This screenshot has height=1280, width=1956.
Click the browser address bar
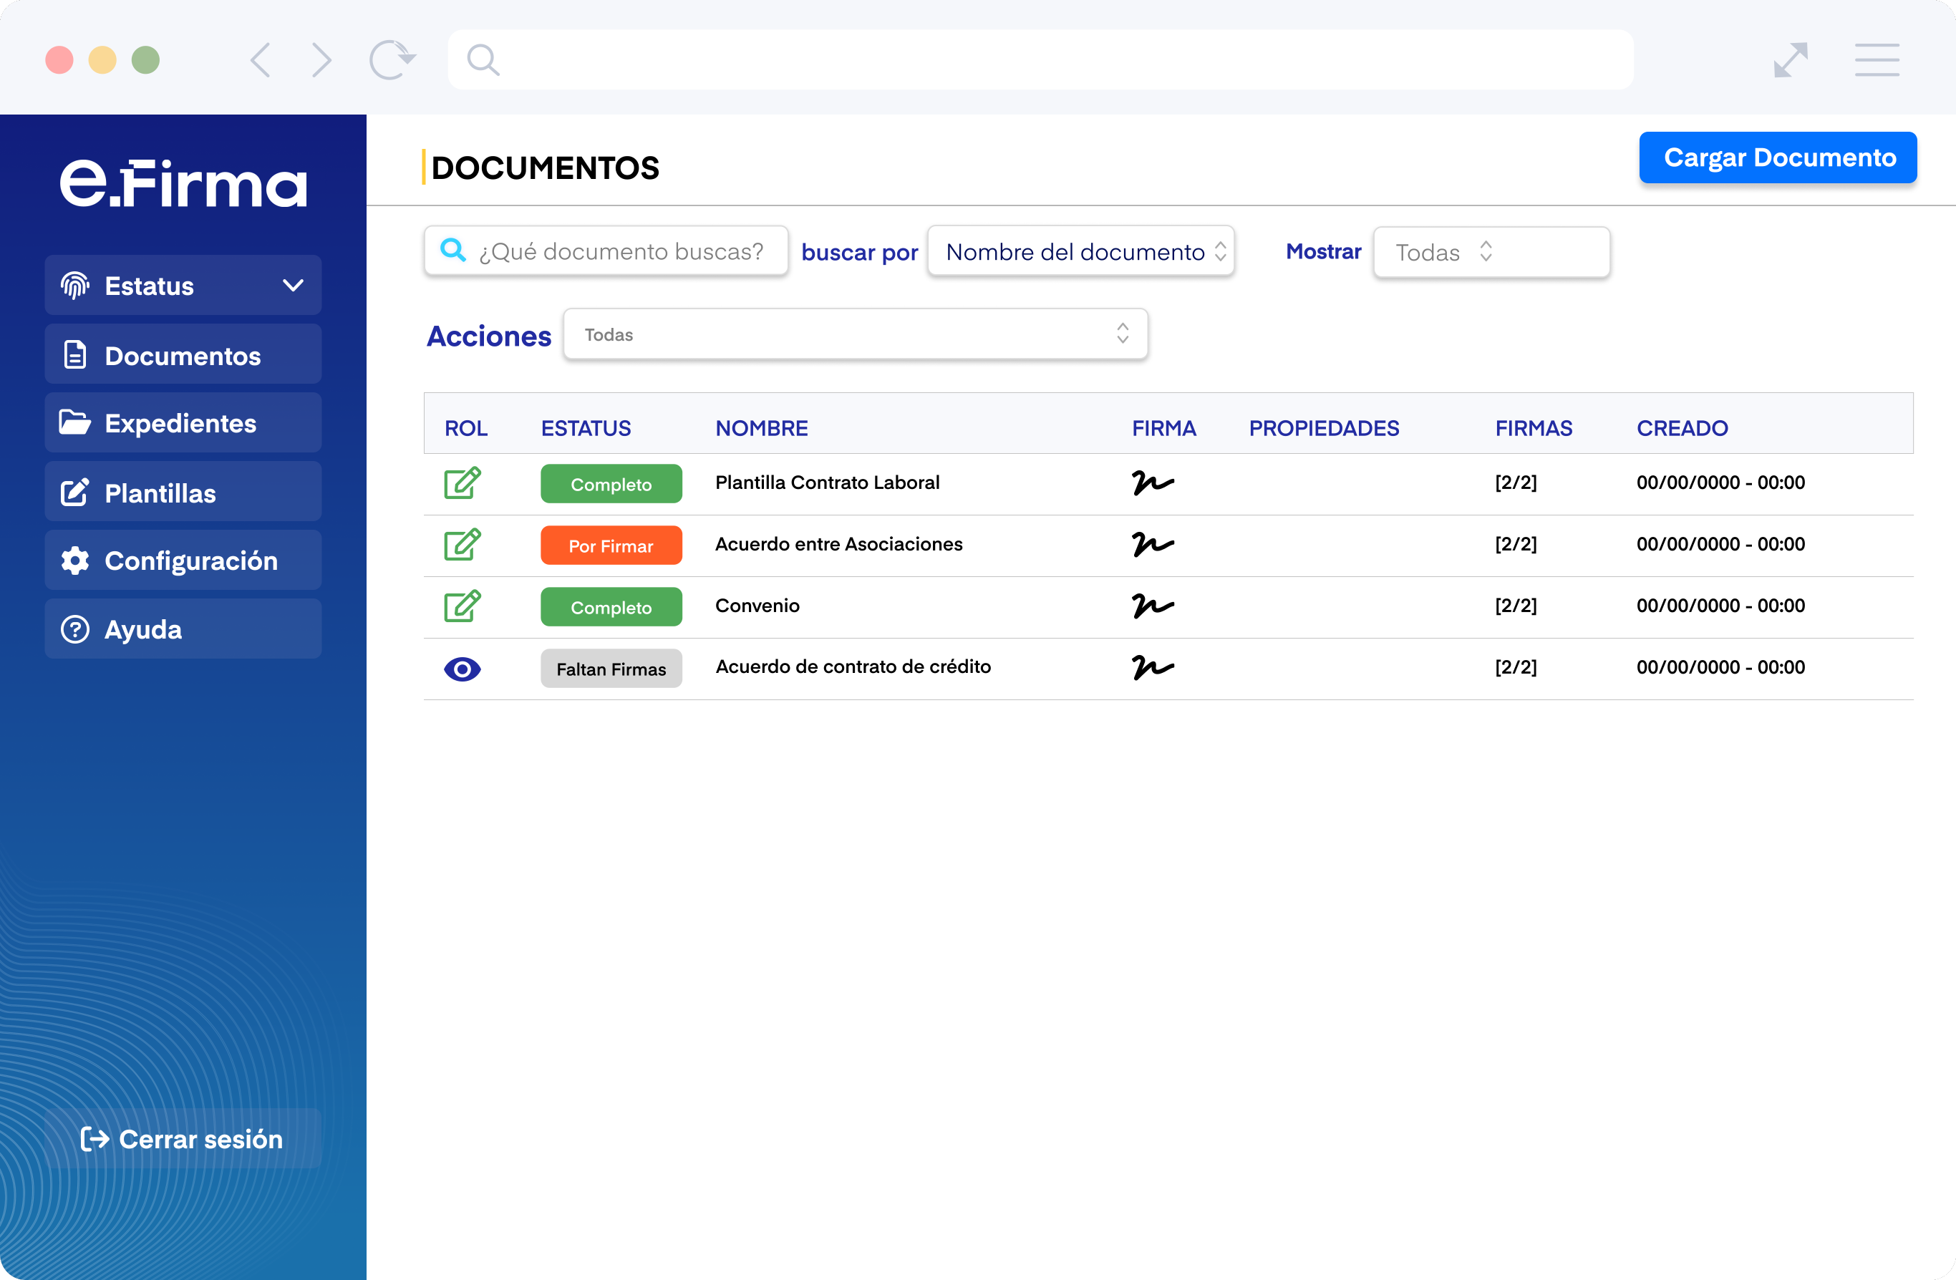[x=1040, y=60]
